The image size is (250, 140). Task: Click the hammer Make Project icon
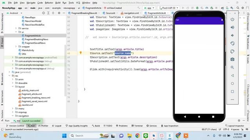[x=139, y=8]
